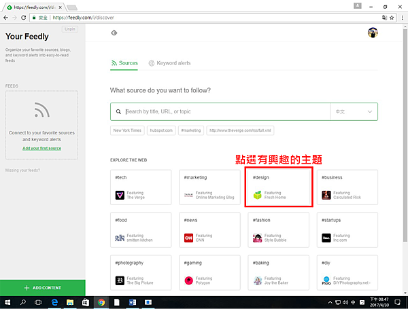
Task: Click the CNN logo icon
Action: (188, 238)
